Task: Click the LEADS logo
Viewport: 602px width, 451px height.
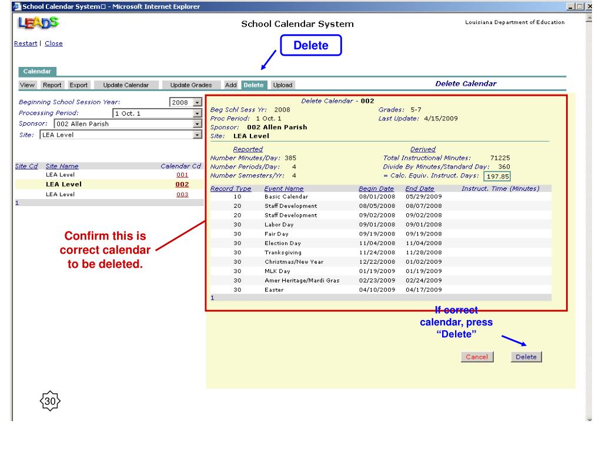Action: click(x=38, y=23)
